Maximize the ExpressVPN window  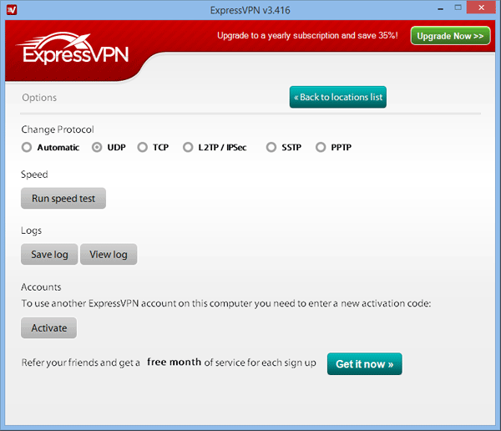(x=458, y=8)
